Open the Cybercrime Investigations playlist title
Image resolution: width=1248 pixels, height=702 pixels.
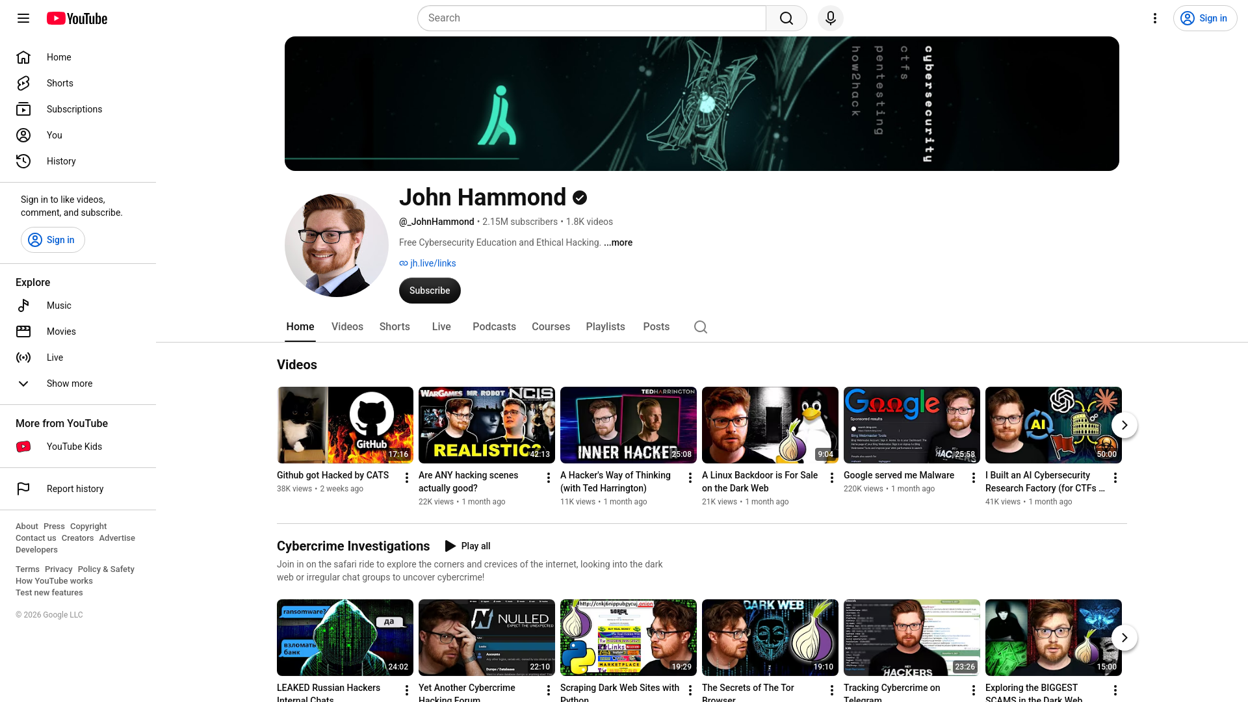tap(353, 546)
